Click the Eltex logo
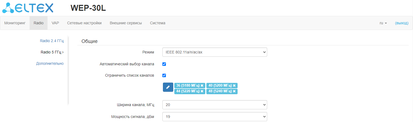 [x=28, y=8]
